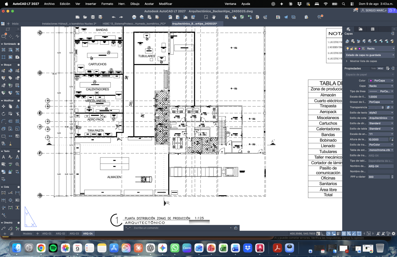This screenshot has height=257, width=397.
Task: Click the Todo filter in Propiedades
Action: (373, 68)
